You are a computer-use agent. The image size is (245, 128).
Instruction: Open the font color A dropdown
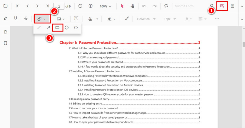(x=188, y=19)
